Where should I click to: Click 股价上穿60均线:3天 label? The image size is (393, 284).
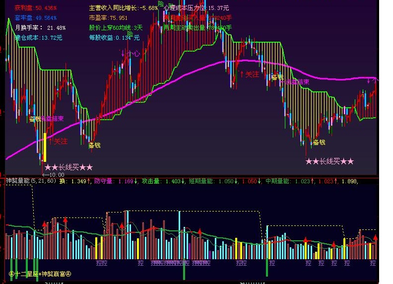point(116,28)
